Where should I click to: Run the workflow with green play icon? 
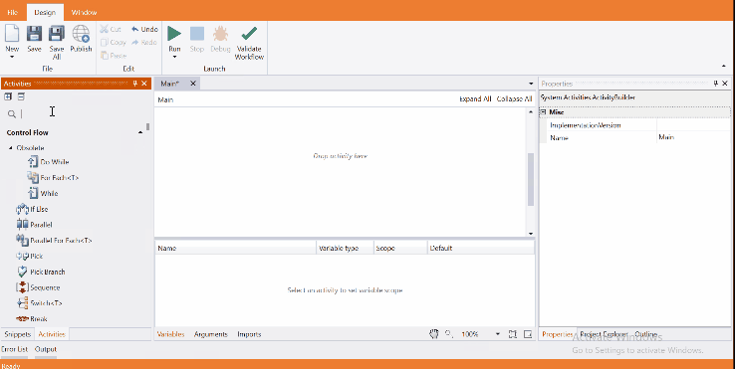[x=174, y=34]
